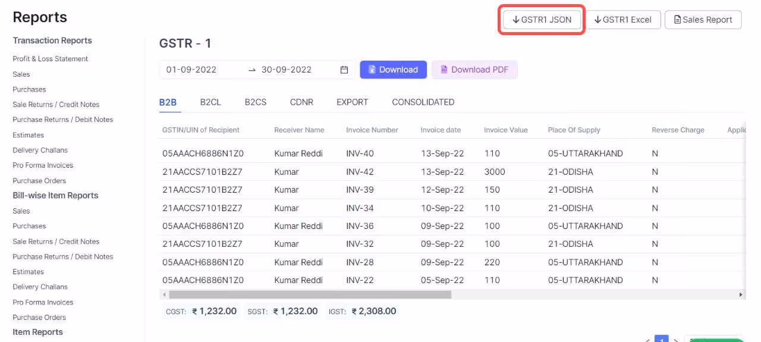Select the B2B tab
This screenshot has width=761, height=342.
[x=168, y=102]
